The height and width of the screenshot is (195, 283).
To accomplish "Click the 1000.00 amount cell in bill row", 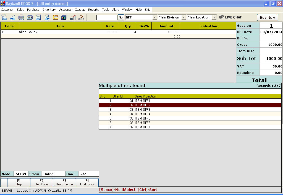I will pos(166,32).
